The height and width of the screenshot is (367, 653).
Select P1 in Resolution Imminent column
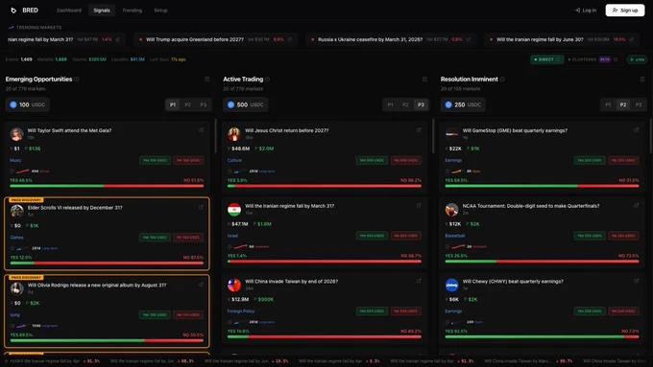pyautogui.click(x=608, y=104)
